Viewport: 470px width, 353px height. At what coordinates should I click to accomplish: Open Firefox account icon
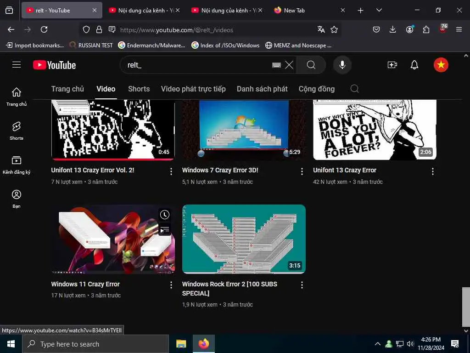[409, 29]
